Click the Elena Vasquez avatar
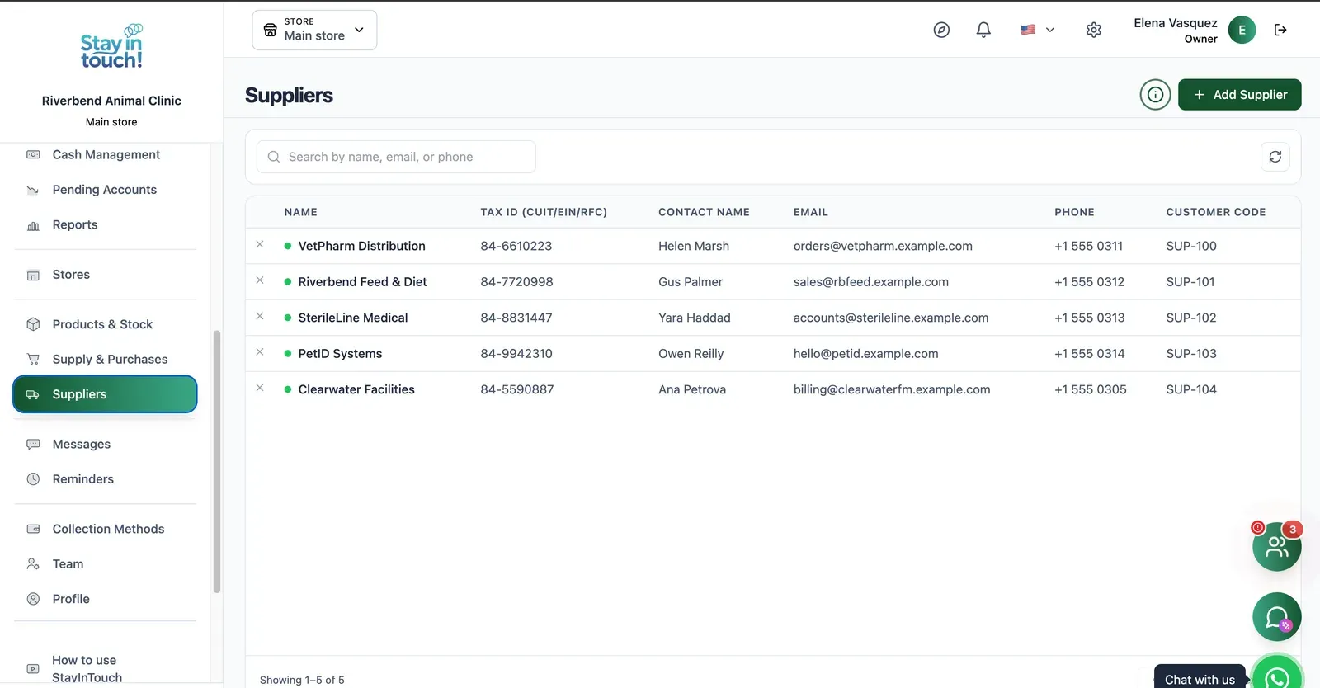This screenshot has height=688, width=1320. 1242,30
